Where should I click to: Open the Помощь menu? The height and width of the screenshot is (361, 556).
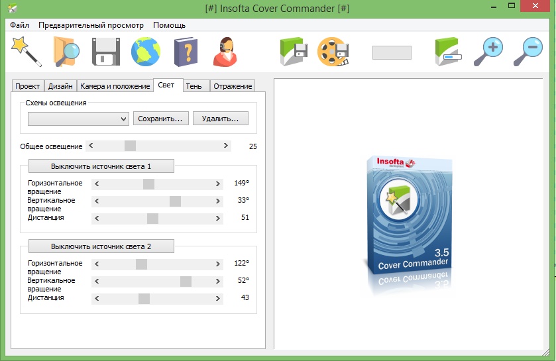[169, 25]
